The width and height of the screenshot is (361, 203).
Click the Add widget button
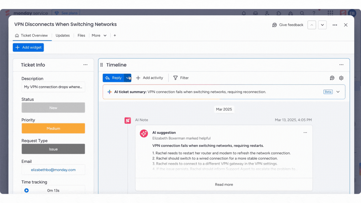tap(28, 47)
